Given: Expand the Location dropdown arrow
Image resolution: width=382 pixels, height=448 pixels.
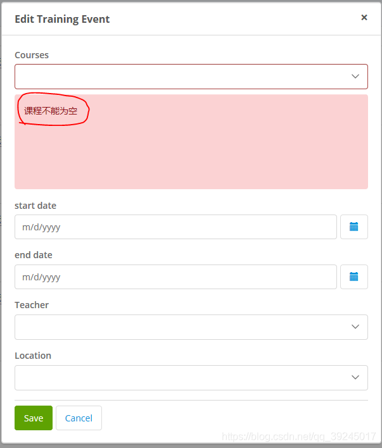Looking at the screenshot, I should pyautogui.click(x=355, y=377).
